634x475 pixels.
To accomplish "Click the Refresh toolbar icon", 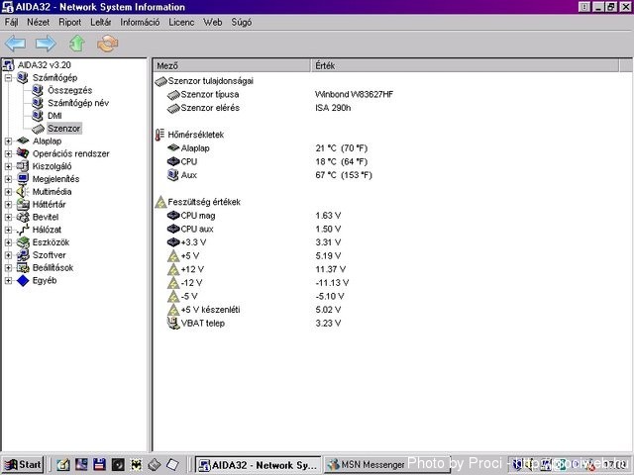I will click(x=108, y=44).
